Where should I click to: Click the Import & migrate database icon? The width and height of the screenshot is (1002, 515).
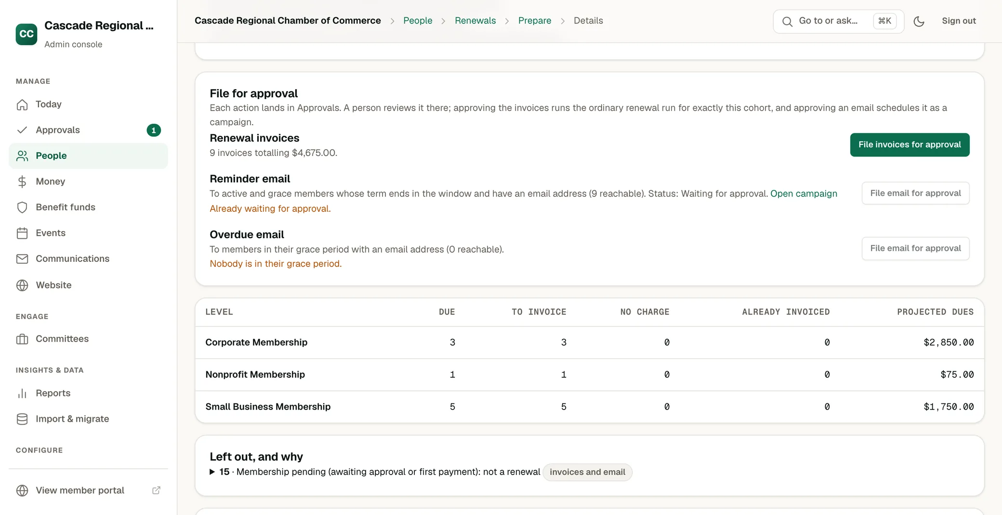click(22, 419)
